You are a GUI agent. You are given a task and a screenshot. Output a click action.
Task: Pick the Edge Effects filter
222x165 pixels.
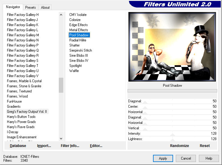pyautogui.click(x=79, y=25)
